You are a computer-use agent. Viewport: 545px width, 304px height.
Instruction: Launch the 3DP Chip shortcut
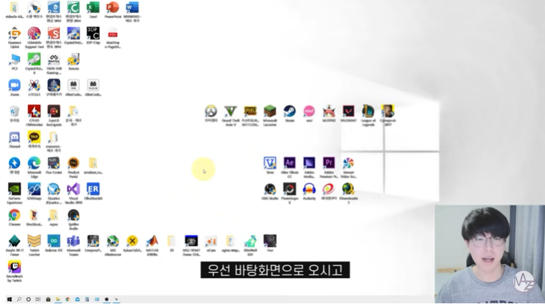[93, 35]
